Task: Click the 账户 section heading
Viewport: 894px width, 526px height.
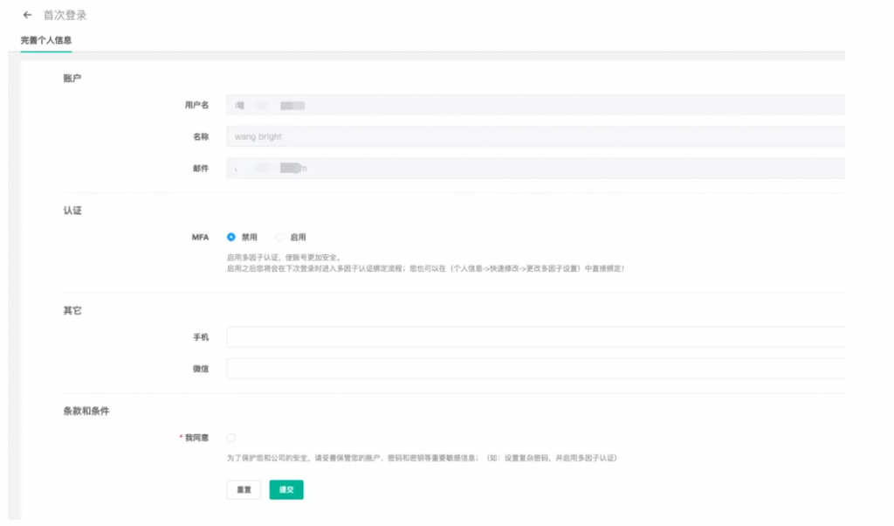Action: coord(72,78)
